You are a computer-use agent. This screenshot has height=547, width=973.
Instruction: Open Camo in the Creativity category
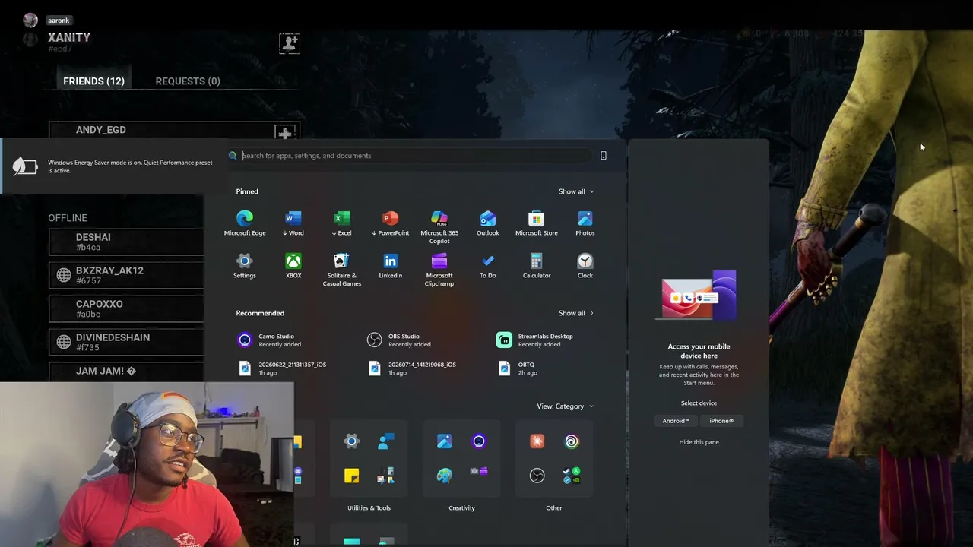[479, 441]
